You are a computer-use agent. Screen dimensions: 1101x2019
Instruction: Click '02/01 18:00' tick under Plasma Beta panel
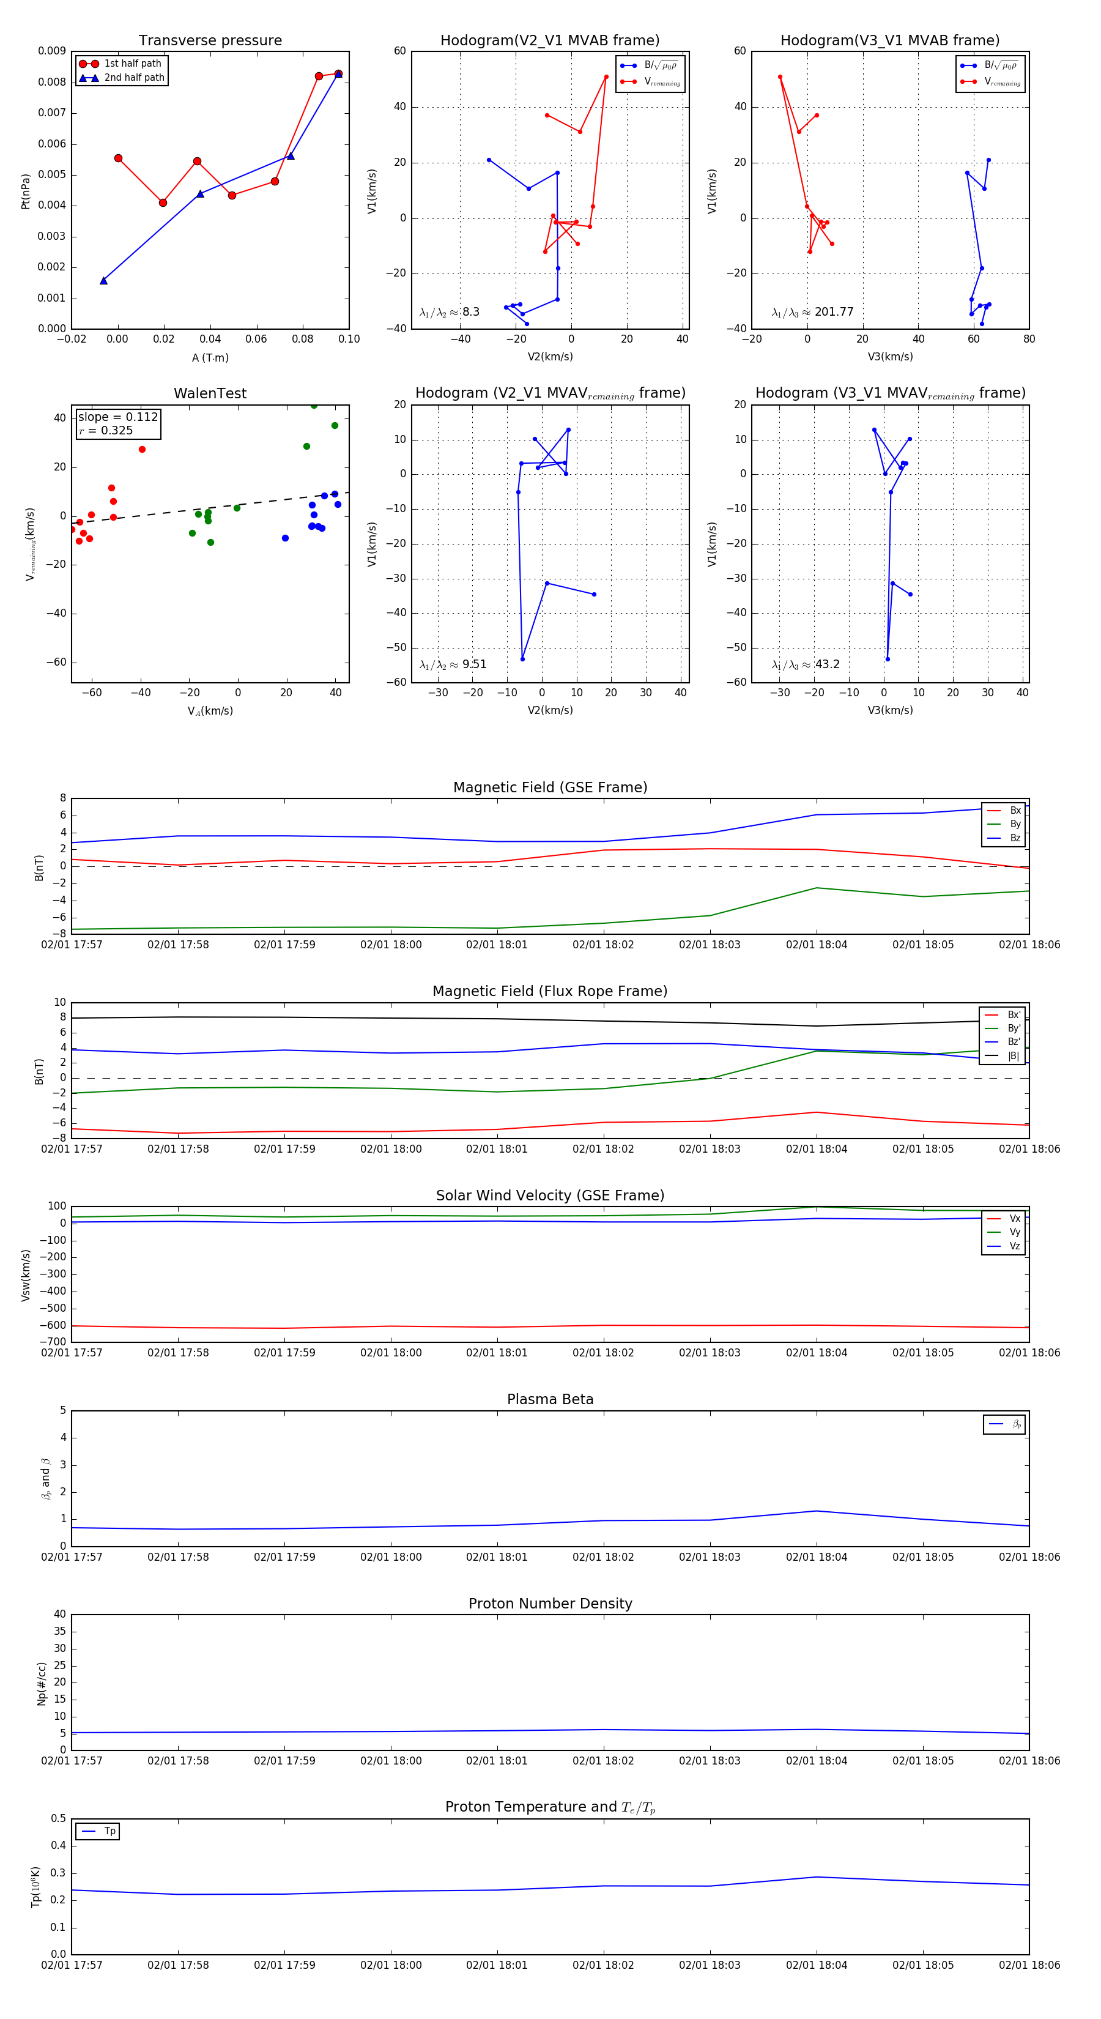pyautogui.click(x=391, y=1557)
